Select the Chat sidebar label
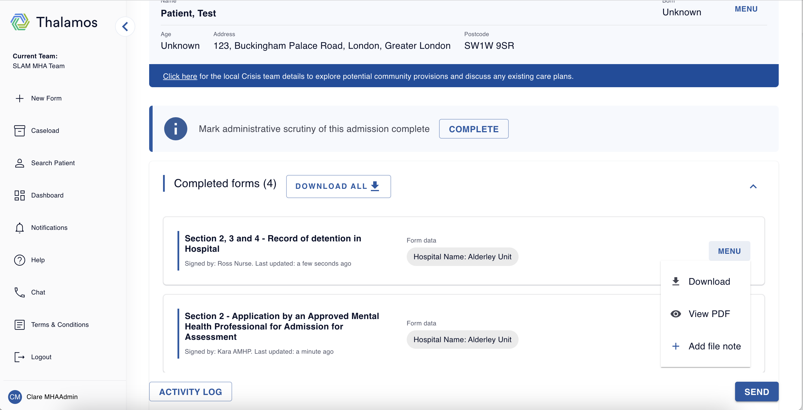The width and height of the screenshot is (803, 410). (x=38, y=292)
